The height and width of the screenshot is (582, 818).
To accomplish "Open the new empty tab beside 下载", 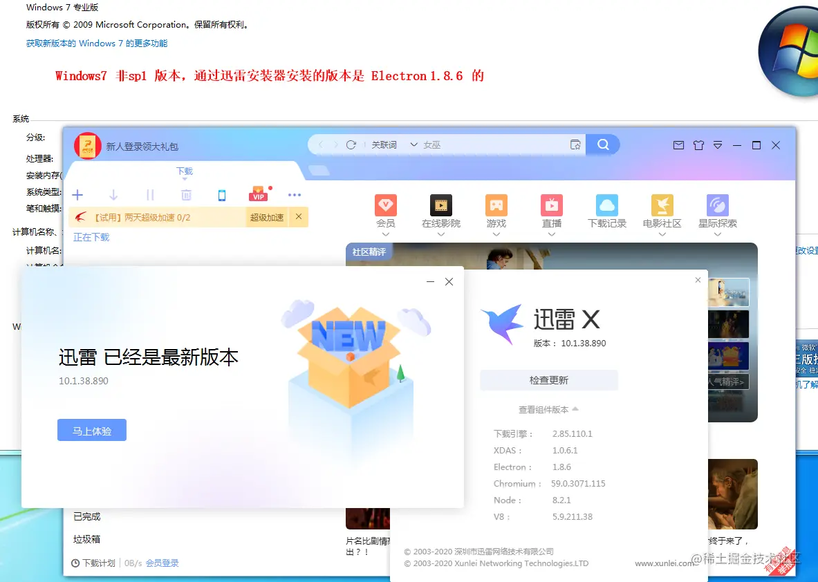I will [319, 171].
